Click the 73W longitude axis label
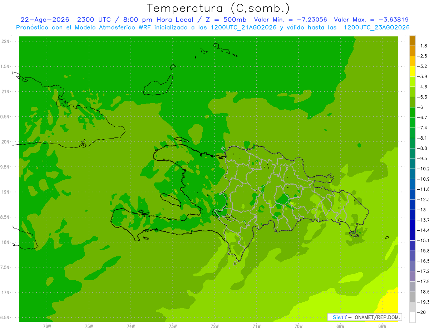 pos(173,326)
